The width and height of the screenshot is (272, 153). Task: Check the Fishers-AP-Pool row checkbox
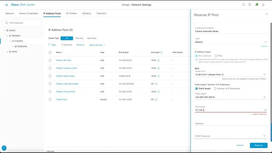(50, 60)
